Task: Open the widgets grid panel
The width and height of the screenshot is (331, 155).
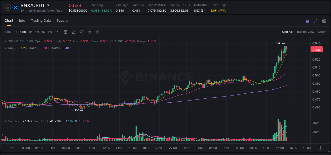Action: point(324,21)
